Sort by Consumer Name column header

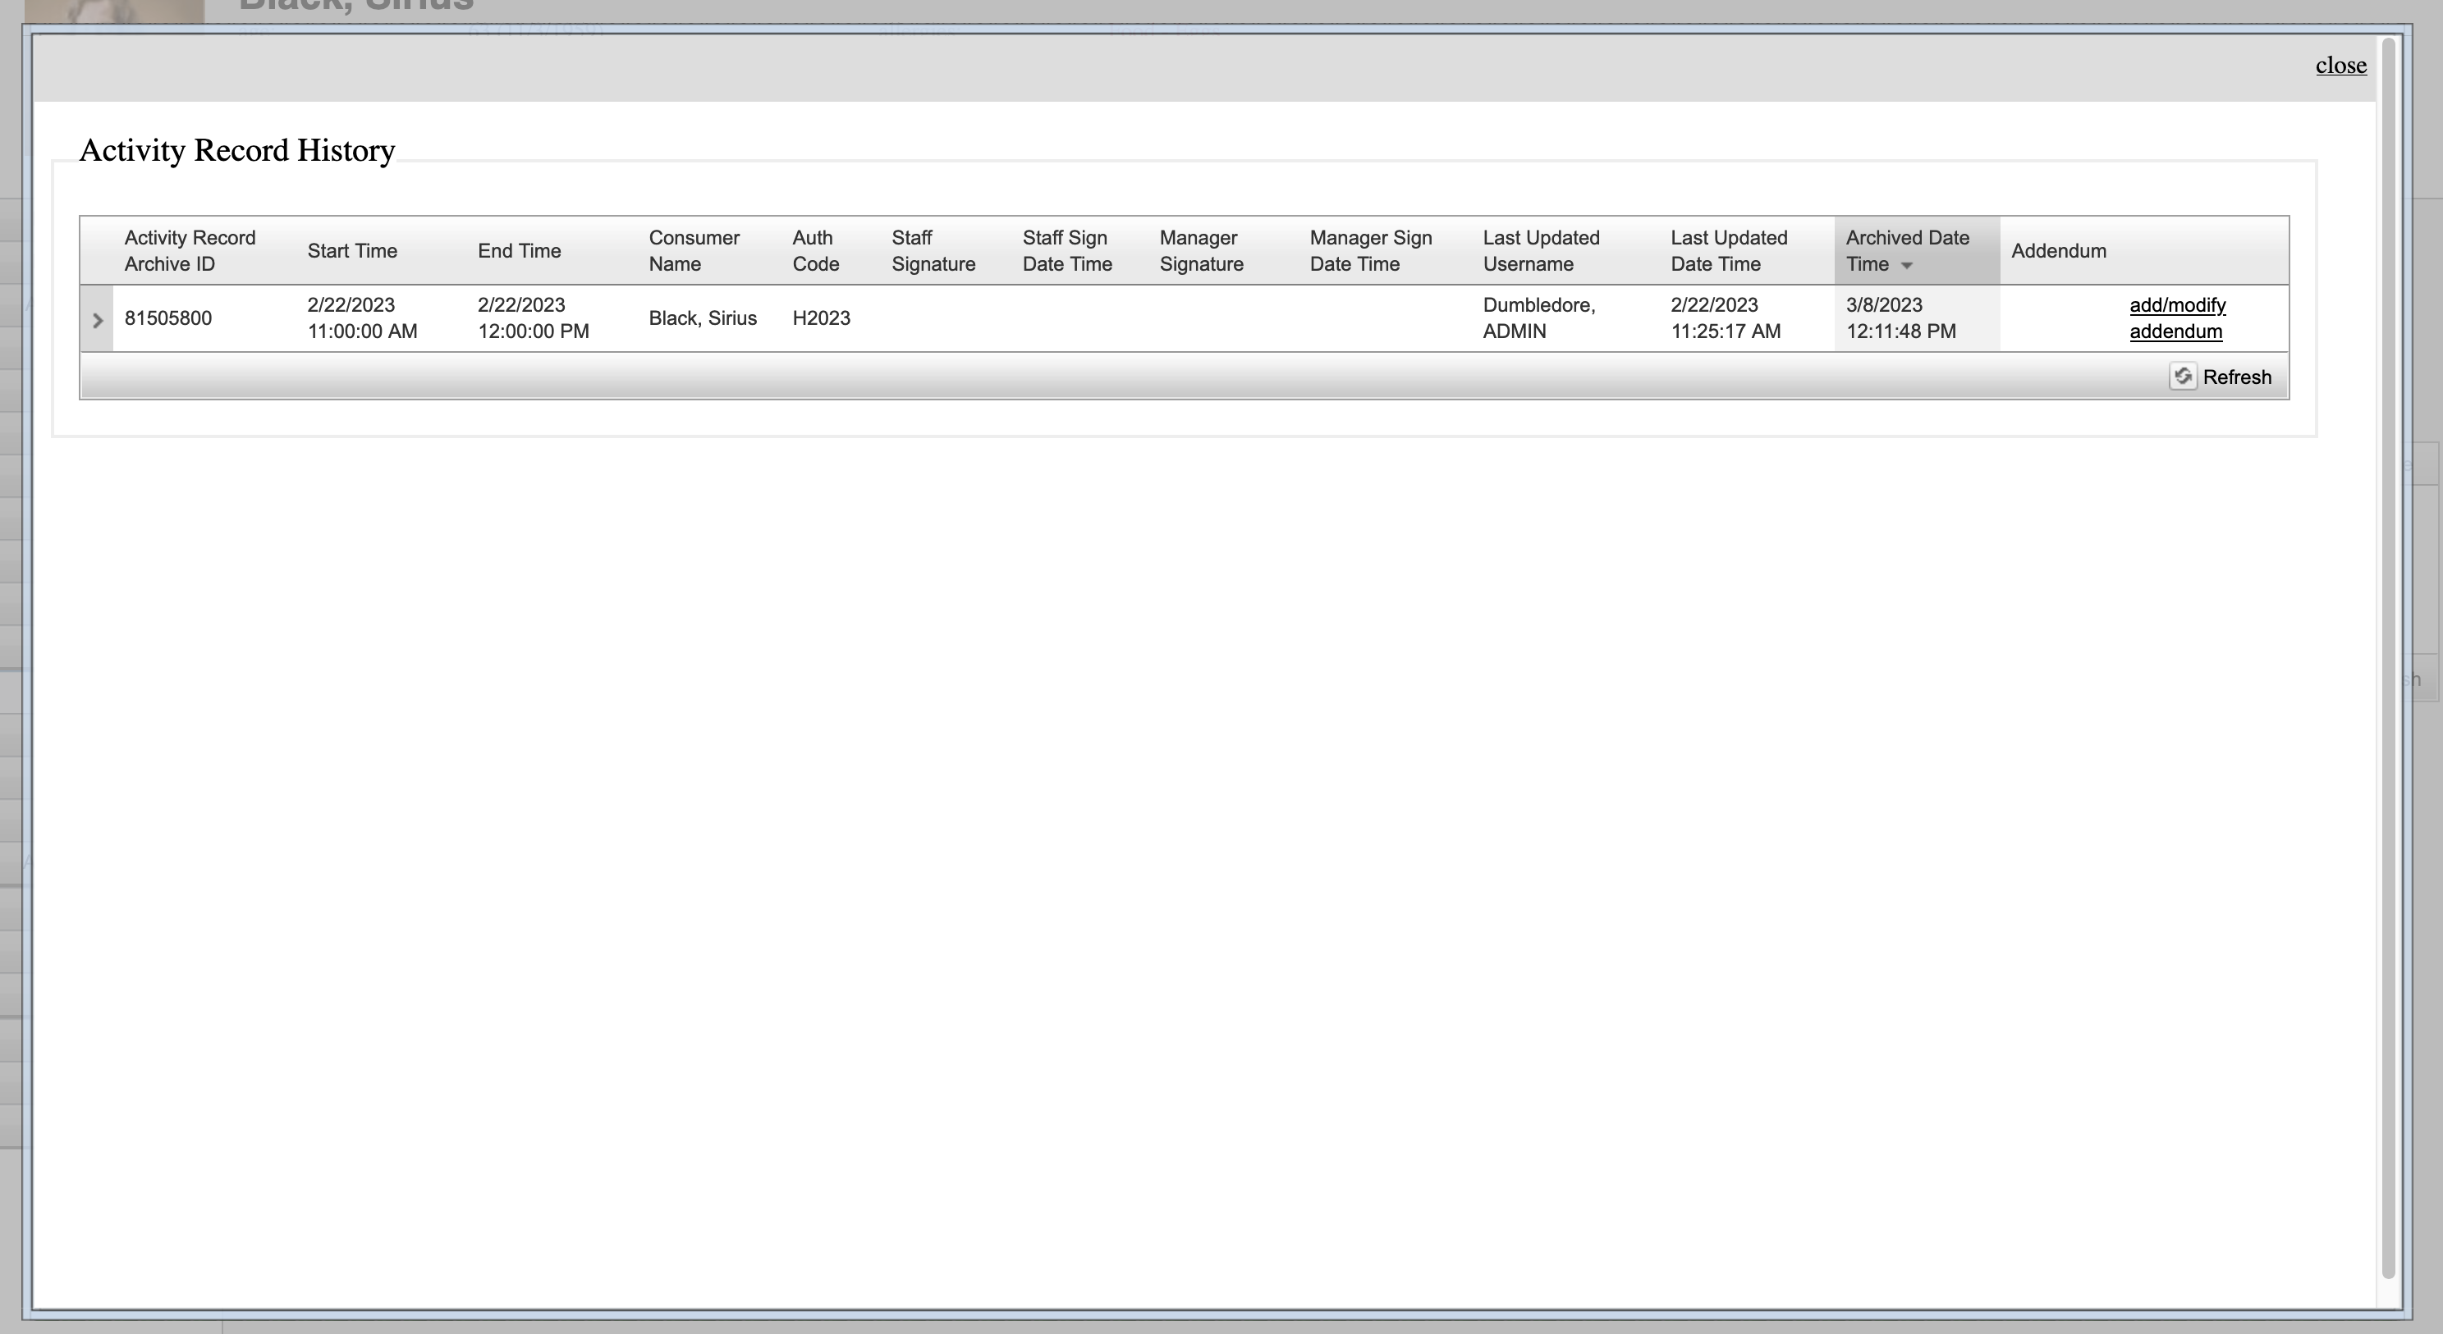694,251
